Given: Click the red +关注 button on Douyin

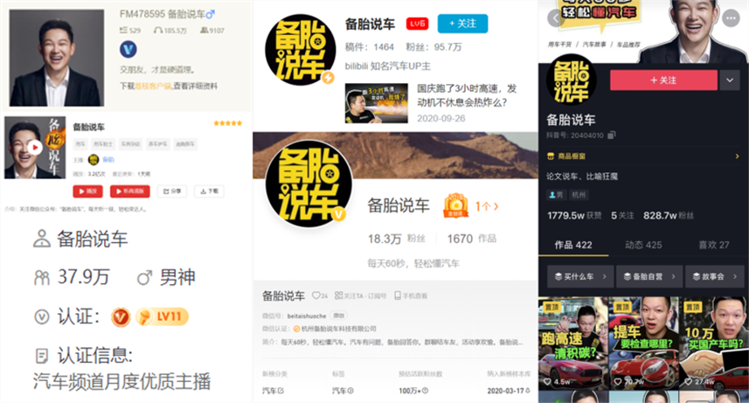Looking at the screenshot, I should point(663,80).
